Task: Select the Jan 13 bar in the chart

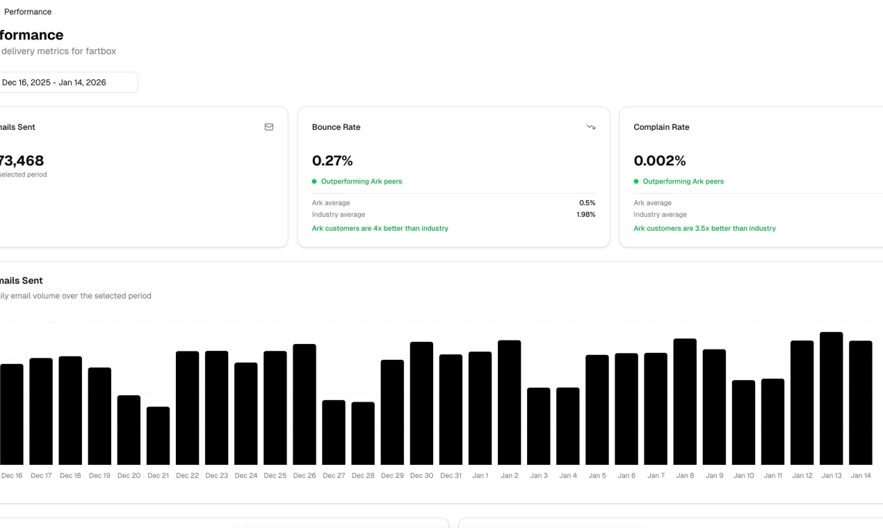Action: 831,399
